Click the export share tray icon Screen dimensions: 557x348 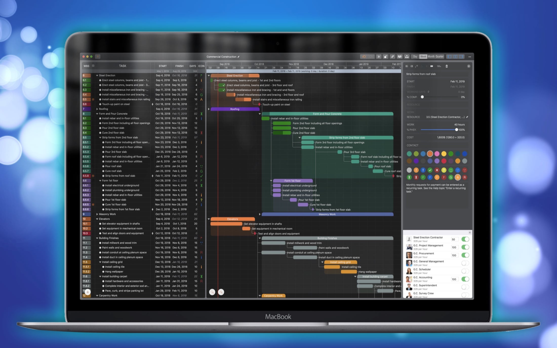(x=407, y=57)
